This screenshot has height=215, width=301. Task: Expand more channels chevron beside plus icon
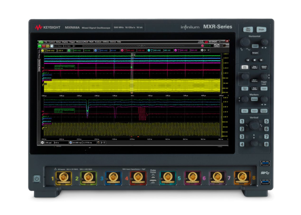(205, 50)
